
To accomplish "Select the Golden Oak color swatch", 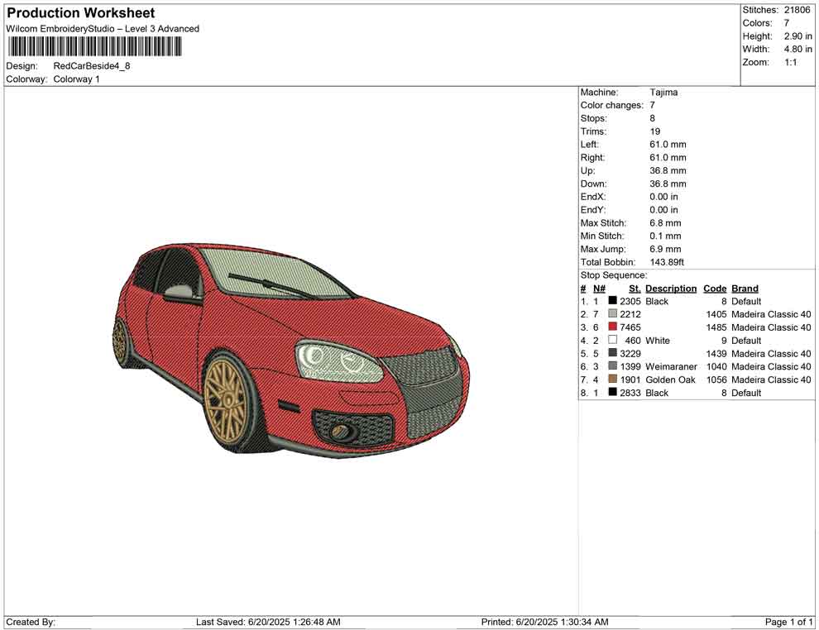I will coord(612,379).
